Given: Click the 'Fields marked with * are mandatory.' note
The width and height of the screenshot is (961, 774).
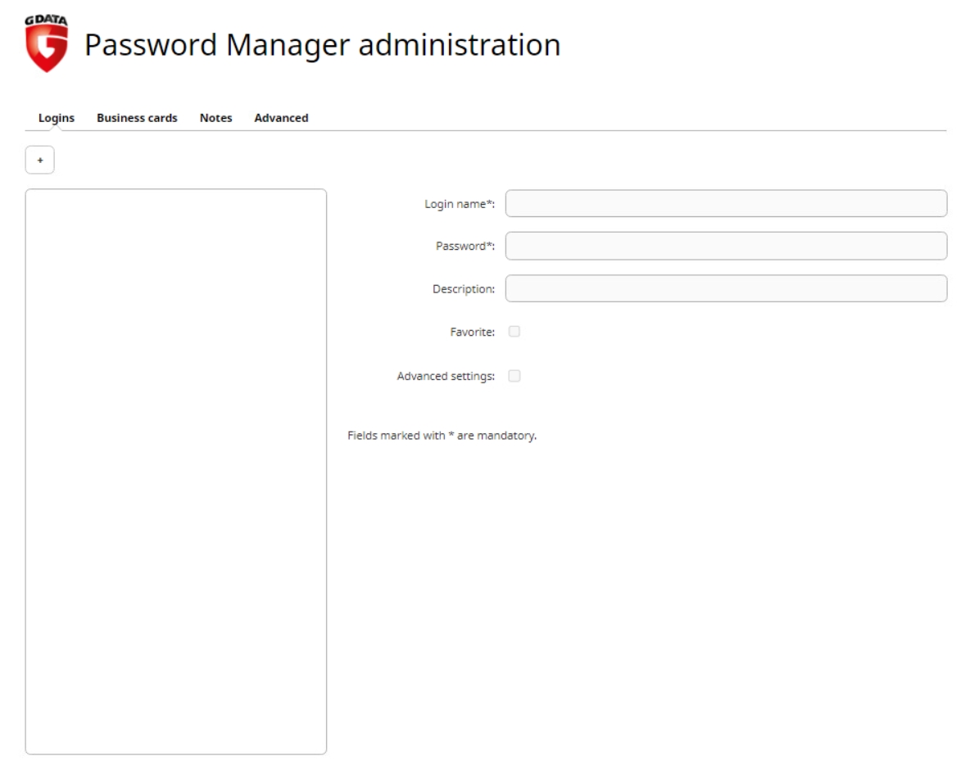Looking at the screenshot, I should [x=442, y=436].
